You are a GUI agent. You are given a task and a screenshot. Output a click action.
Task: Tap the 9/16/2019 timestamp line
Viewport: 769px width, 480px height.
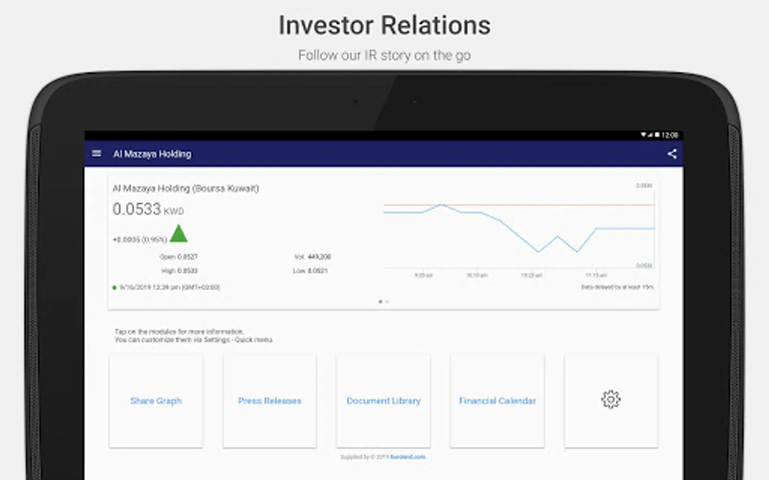[x=166, y=287]
